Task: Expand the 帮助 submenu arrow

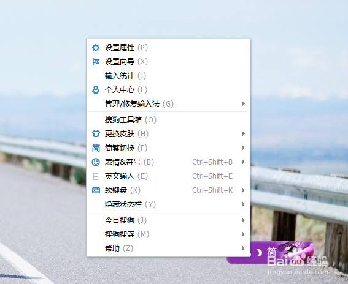Action: pyautogui.click(x=244, y=248)
